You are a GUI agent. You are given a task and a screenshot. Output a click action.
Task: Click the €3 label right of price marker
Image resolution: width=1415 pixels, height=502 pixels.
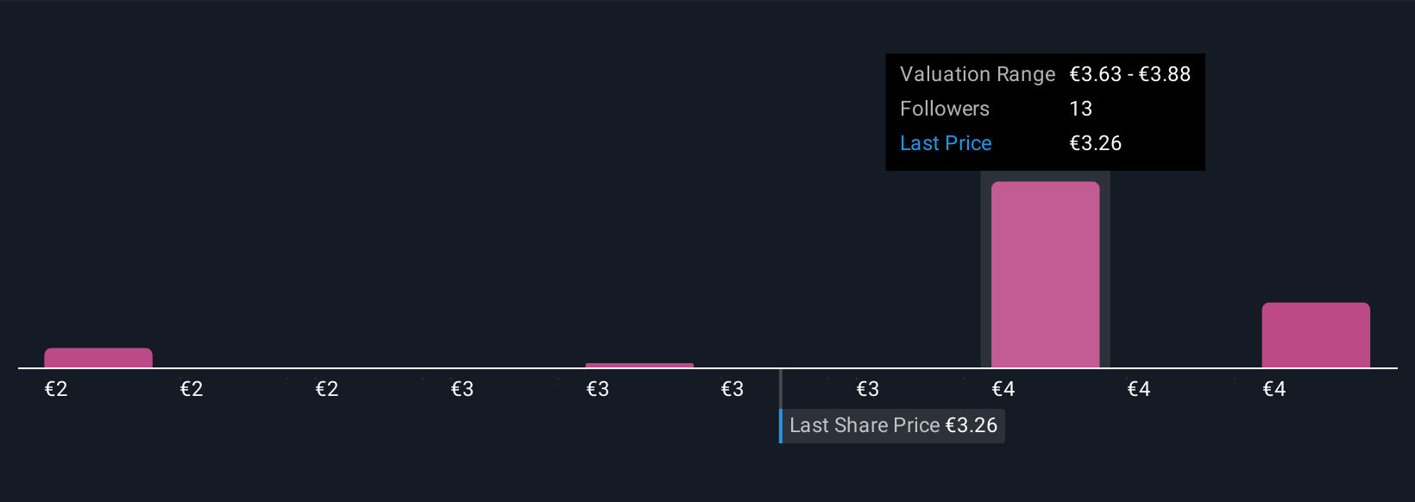[868, 389]
